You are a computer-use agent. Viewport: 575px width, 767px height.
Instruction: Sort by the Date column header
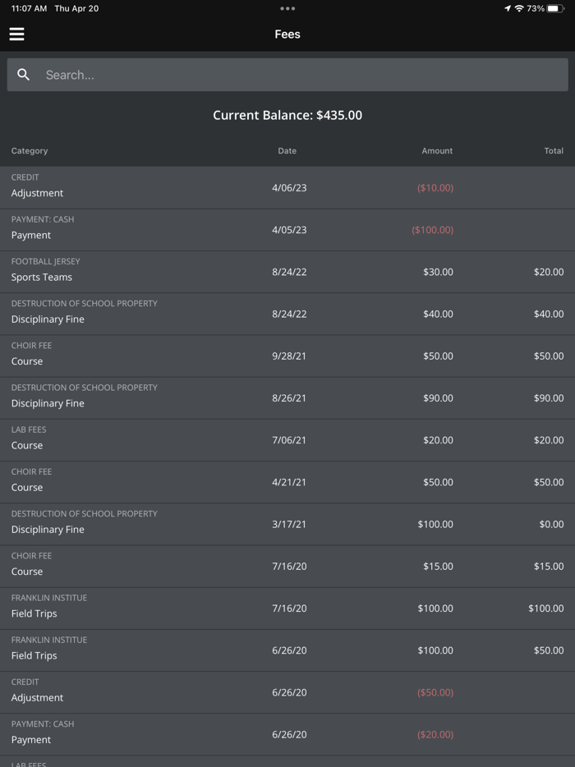tap(287, 151)
